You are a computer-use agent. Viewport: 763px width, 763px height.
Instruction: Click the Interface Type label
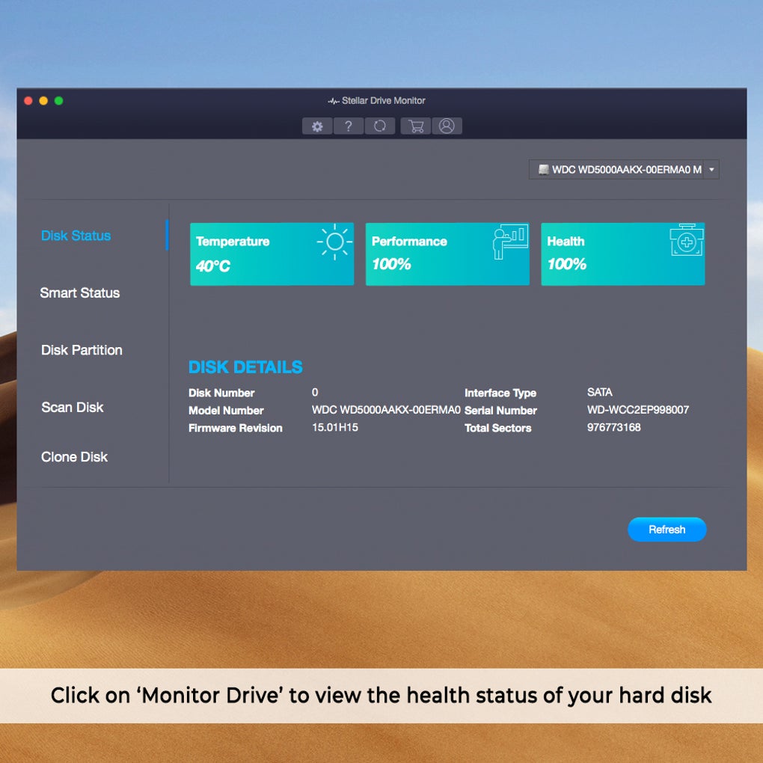(x=500, y=393)
